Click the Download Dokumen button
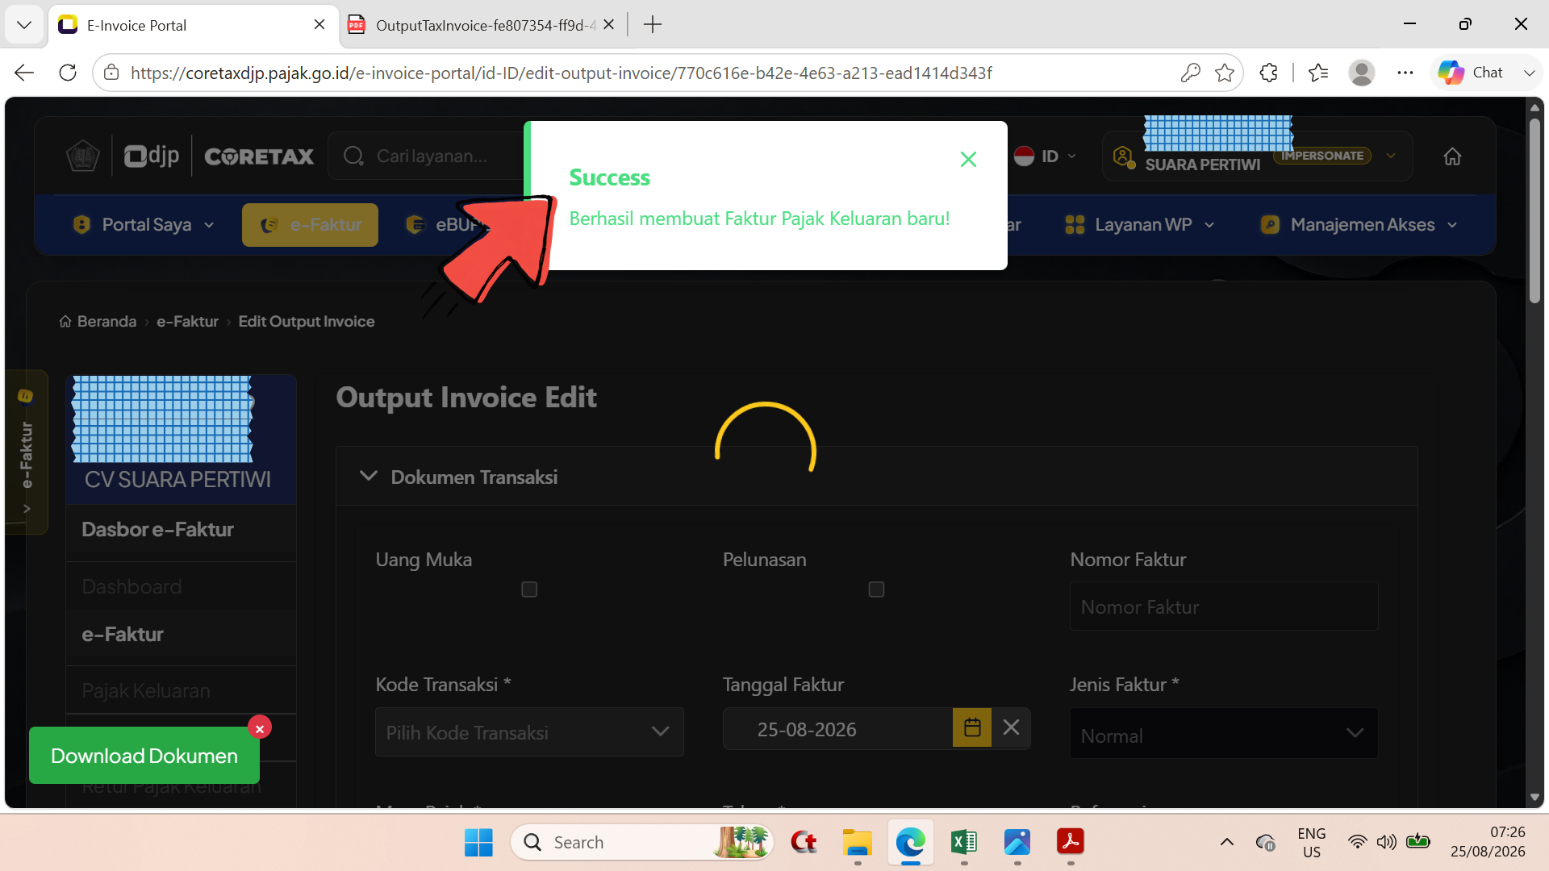 [144, 756]
